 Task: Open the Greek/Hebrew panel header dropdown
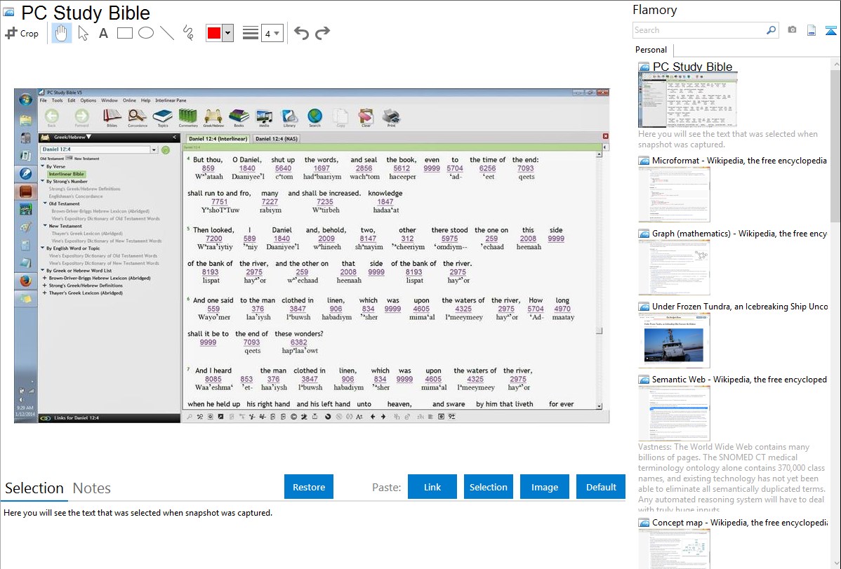click(x=89, y=138)
